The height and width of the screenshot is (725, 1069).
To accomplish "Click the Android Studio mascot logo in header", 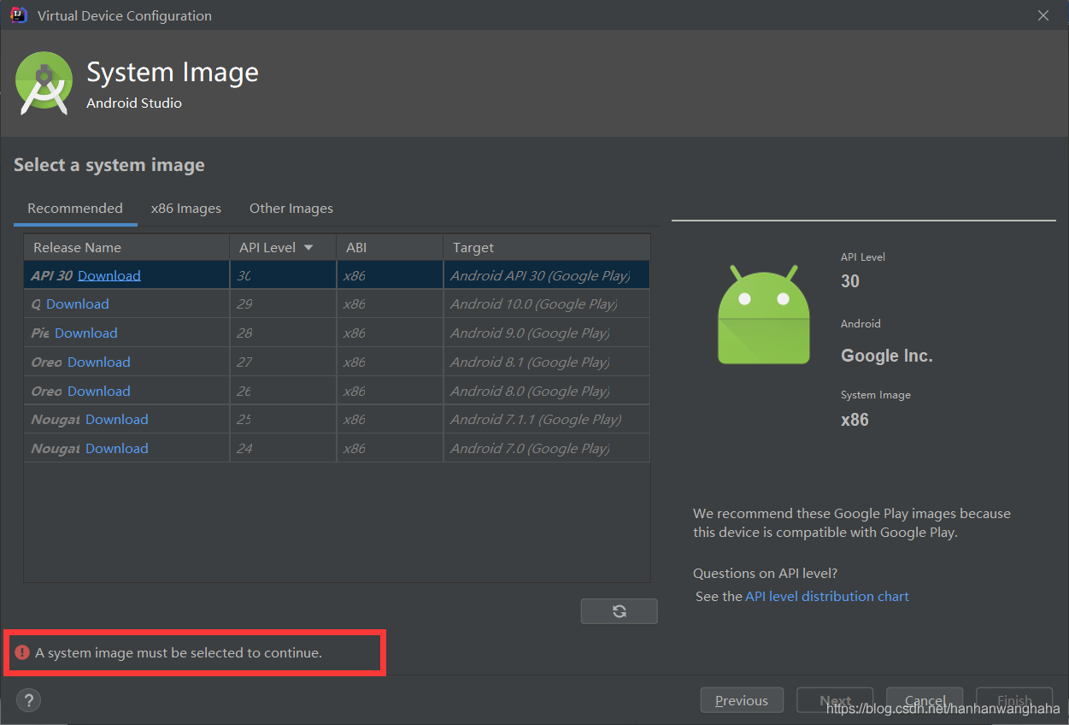I will [x=43, y=83].
